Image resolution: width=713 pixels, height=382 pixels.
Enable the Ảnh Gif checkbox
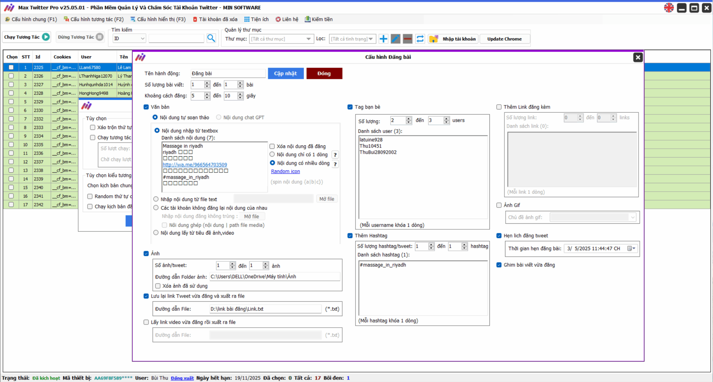click(x=499, y=205)
